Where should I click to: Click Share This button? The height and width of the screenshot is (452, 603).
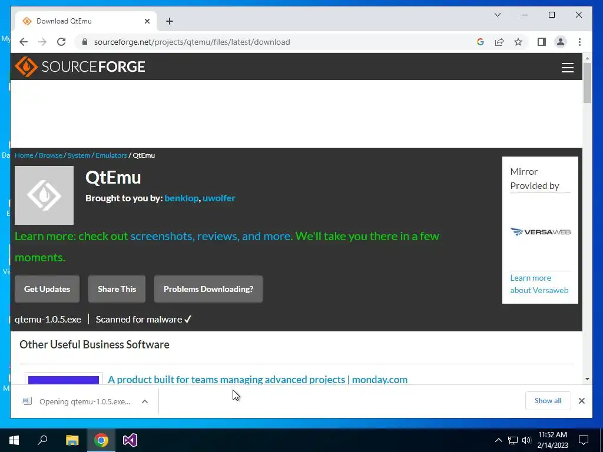click(x=117, y=289)
